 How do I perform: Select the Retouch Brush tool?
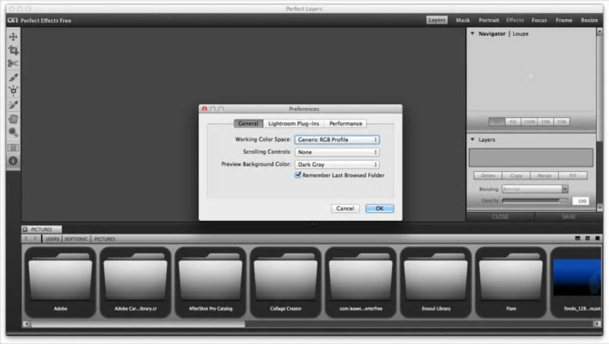(x=13, y=105)
